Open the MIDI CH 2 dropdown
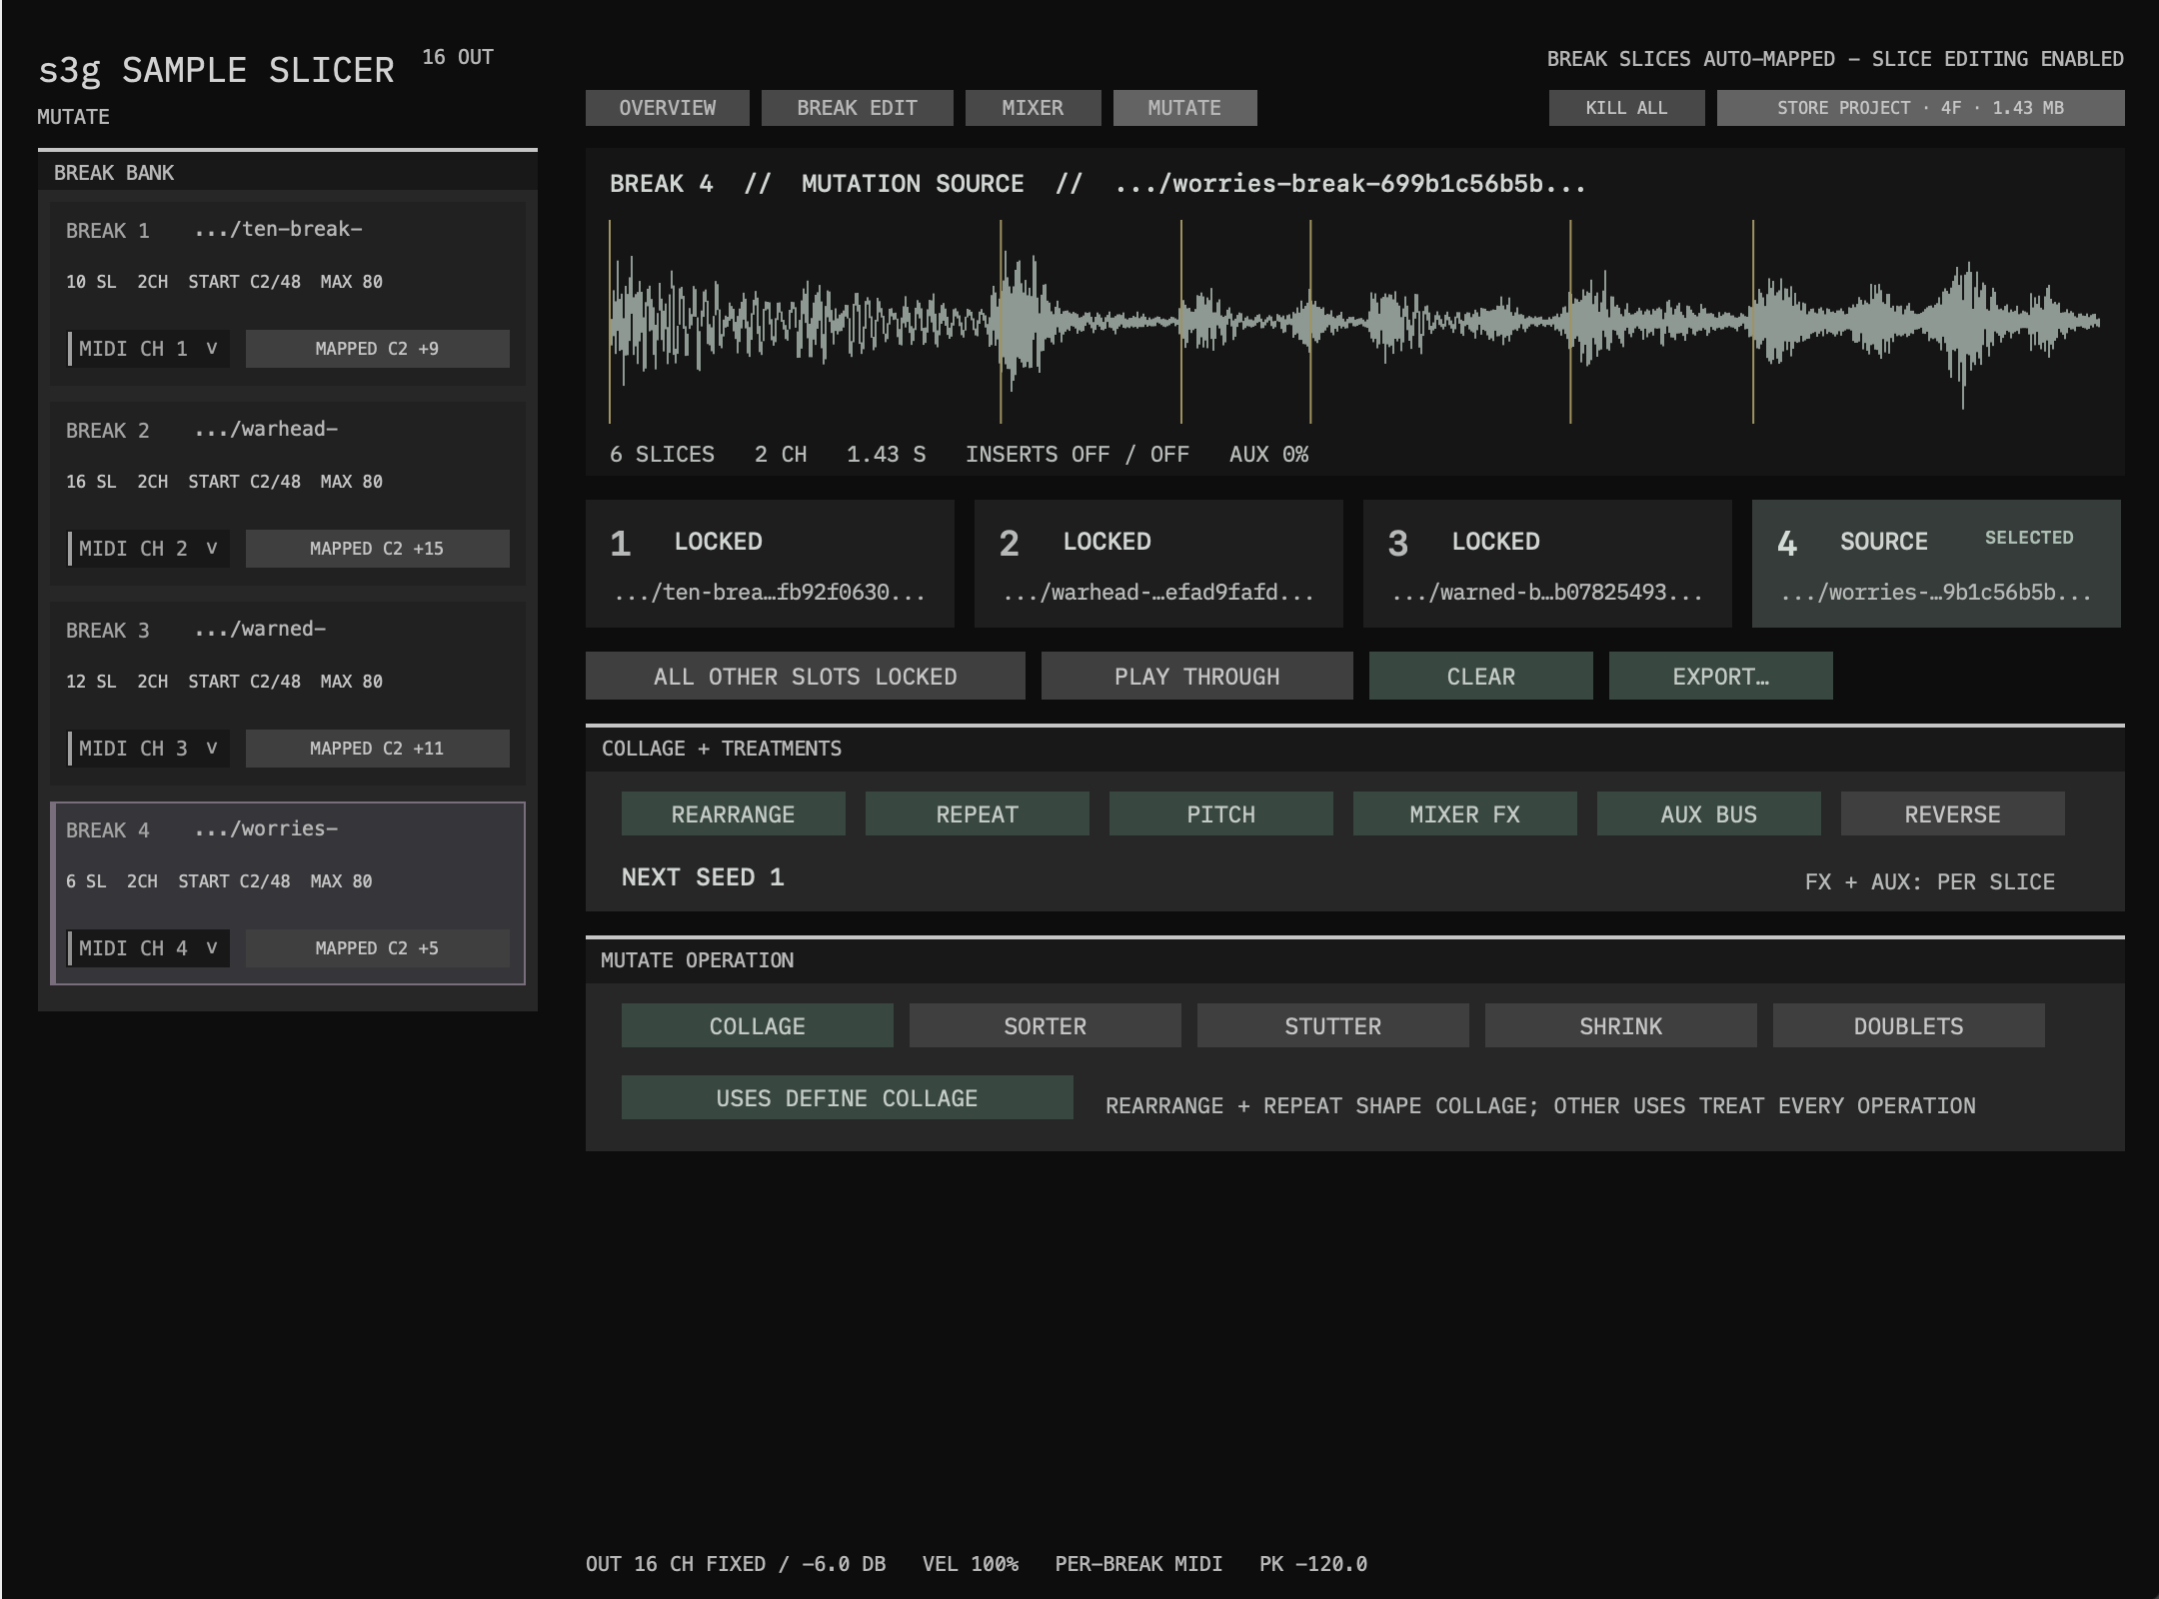 tap(148, 549)
